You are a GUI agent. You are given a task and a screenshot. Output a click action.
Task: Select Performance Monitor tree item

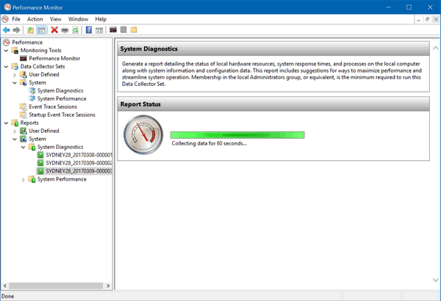tap(54, 58)
